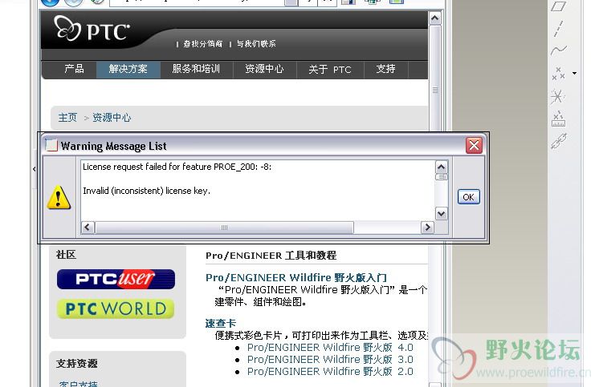Open the PTC user community banner
The image size is (599, 387).
[116, 279]
